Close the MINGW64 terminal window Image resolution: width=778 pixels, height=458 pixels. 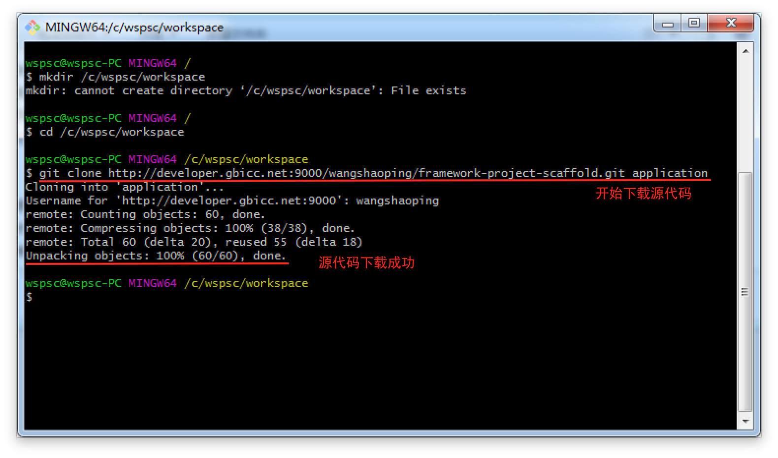(731, 23)
